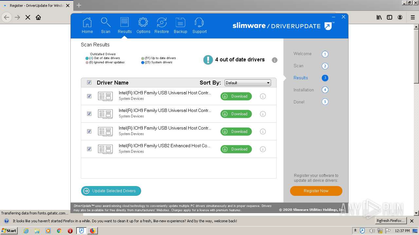Open volume control in system tray
This screenshot has width=419, height=235.
click(x=372, y=231)
